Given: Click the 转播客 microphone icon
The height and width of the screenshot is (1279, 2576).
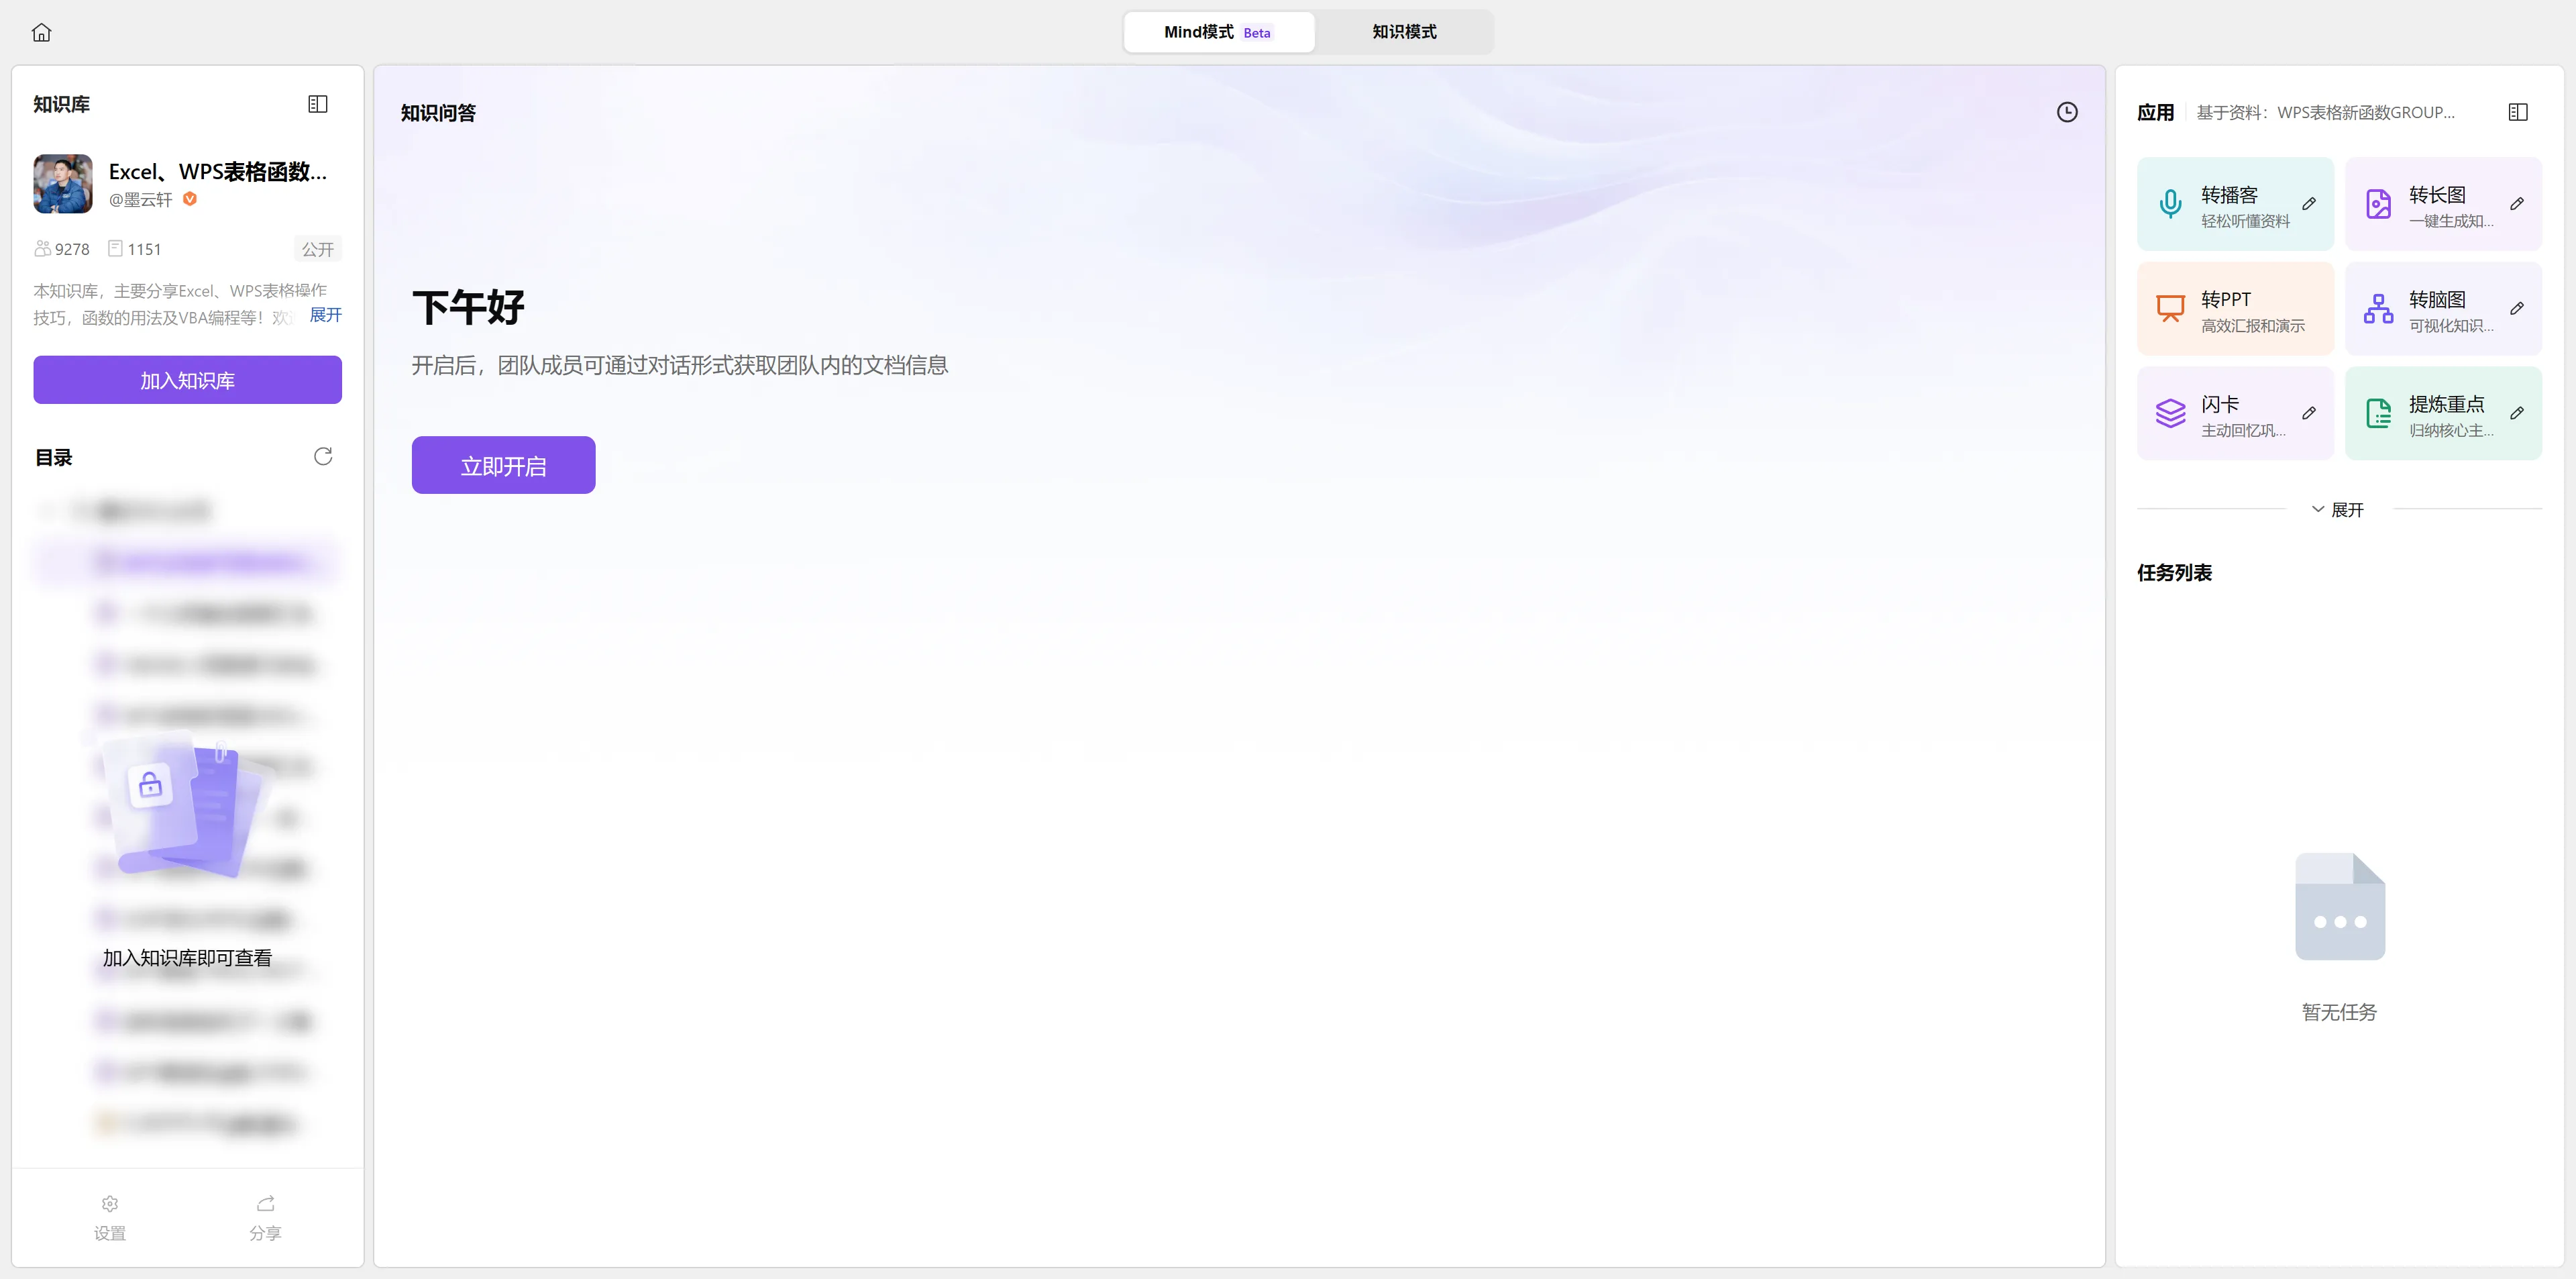Looking at the screenshot, I should pos(2170,204).
